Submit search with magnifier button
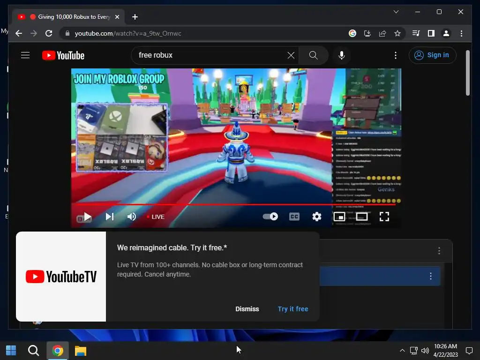 [313, 55]
